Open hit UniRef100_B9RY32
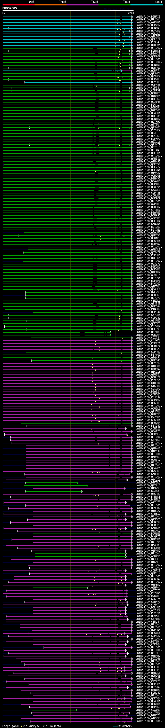The height and width of the screenshot is (728, 165). tap(148, 25)
